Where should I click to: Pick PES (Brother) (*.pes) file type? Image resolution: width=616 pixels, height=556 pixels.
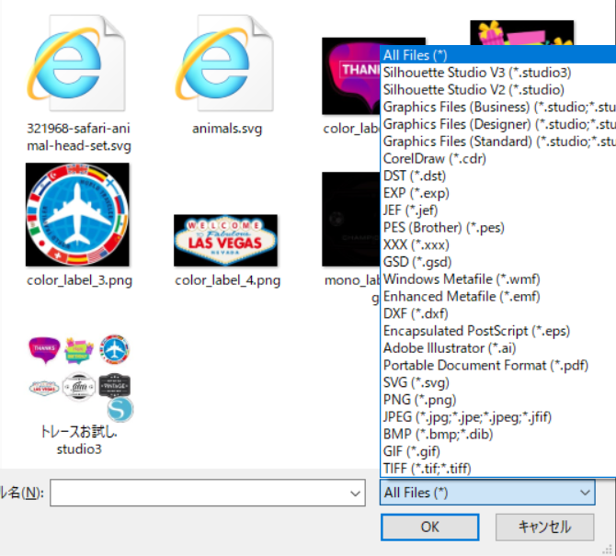(497, 227)
